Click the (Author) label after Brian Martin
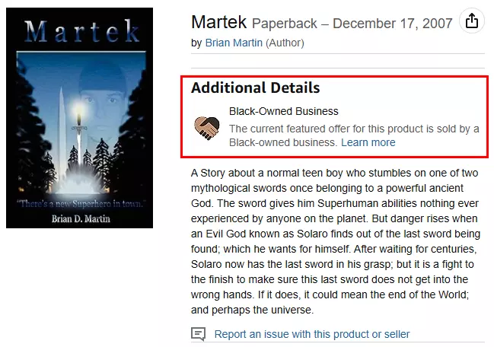Image resolution: width=494 pixels, height=347 pixels. [x=285, y=43]
